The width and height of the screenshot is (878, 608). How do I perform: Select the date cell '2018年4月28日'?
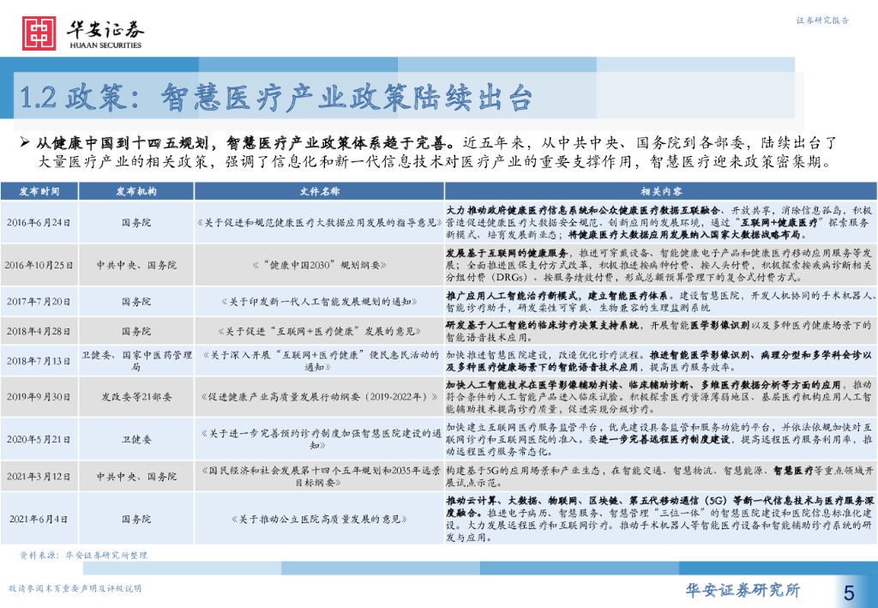coord(39,331)
